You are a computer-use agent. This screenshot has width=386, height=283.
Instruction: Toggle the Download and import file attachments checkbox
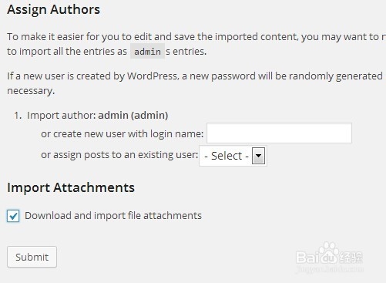tap(13, 216)
